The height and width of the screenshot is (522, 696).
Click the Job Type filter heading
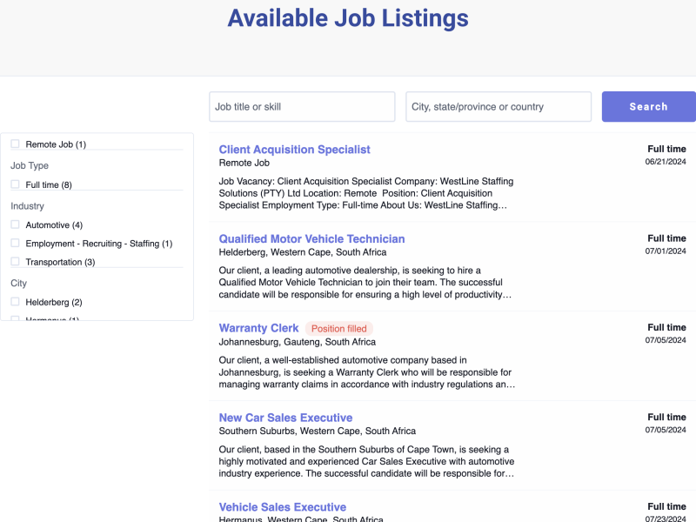tap(30, 165)
